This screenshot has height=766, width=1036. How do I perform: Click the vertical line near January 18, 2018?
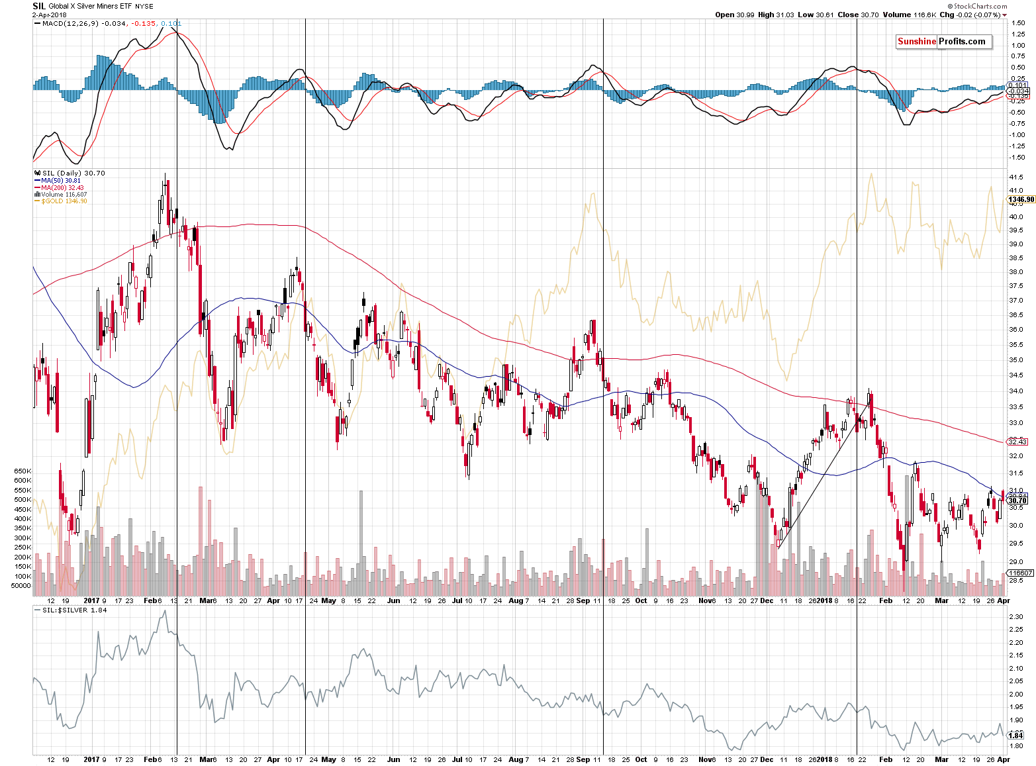(857, 387)
